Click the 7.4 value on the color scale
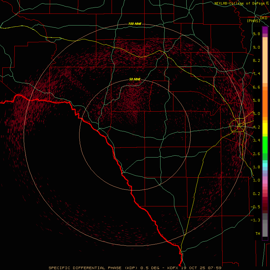Screen dimensions: 270x270 pyautogui.click(x=256, y=74)
